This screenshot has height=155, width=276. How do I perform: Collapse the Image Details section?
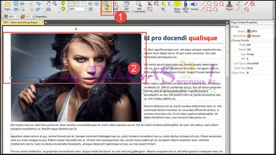tap(232, 40)
